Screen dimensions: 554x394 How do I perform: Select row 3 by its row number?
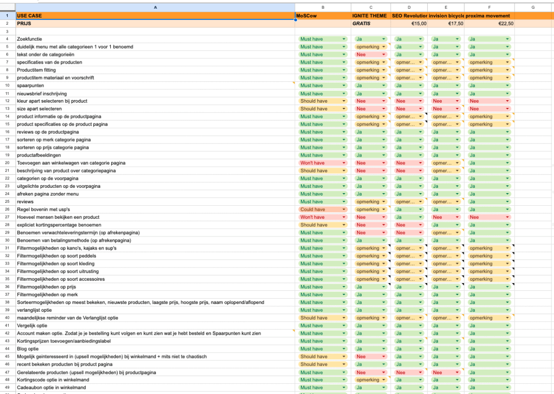point(7,32)
